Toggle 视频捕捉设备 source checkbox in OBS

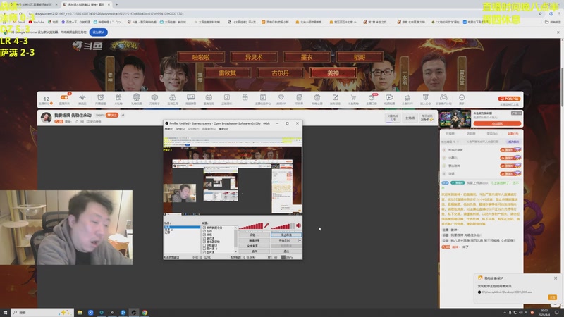(x=204, y=228)
